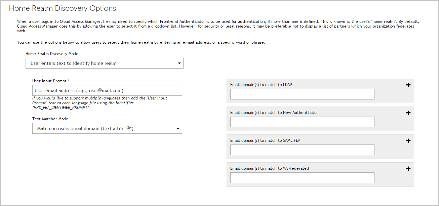Click the LDAP email domain input box
Viewport: 439px width, 206px height.
pyautogui.click(x=302, y=94)
